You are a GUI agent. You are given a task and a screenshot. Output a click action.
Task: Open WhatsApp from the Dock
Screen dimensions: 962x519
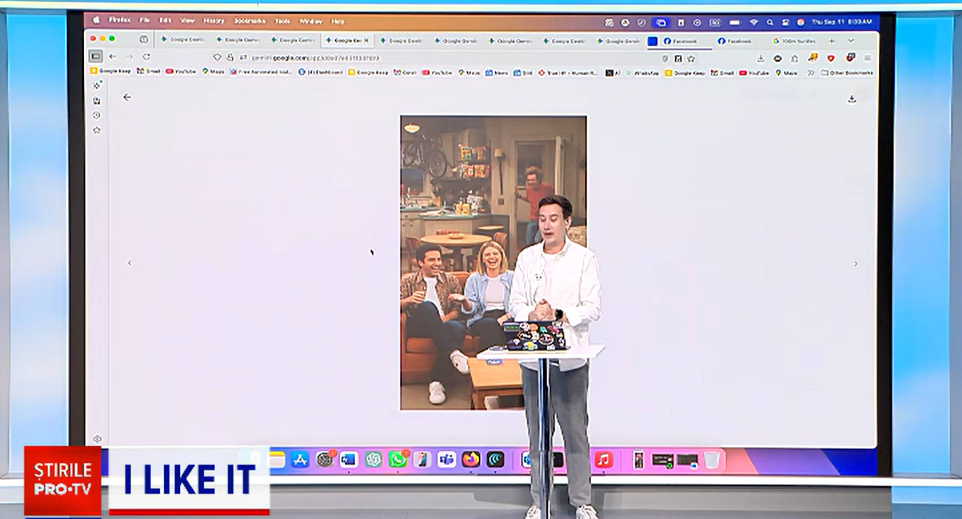click(x=397, y=459)
